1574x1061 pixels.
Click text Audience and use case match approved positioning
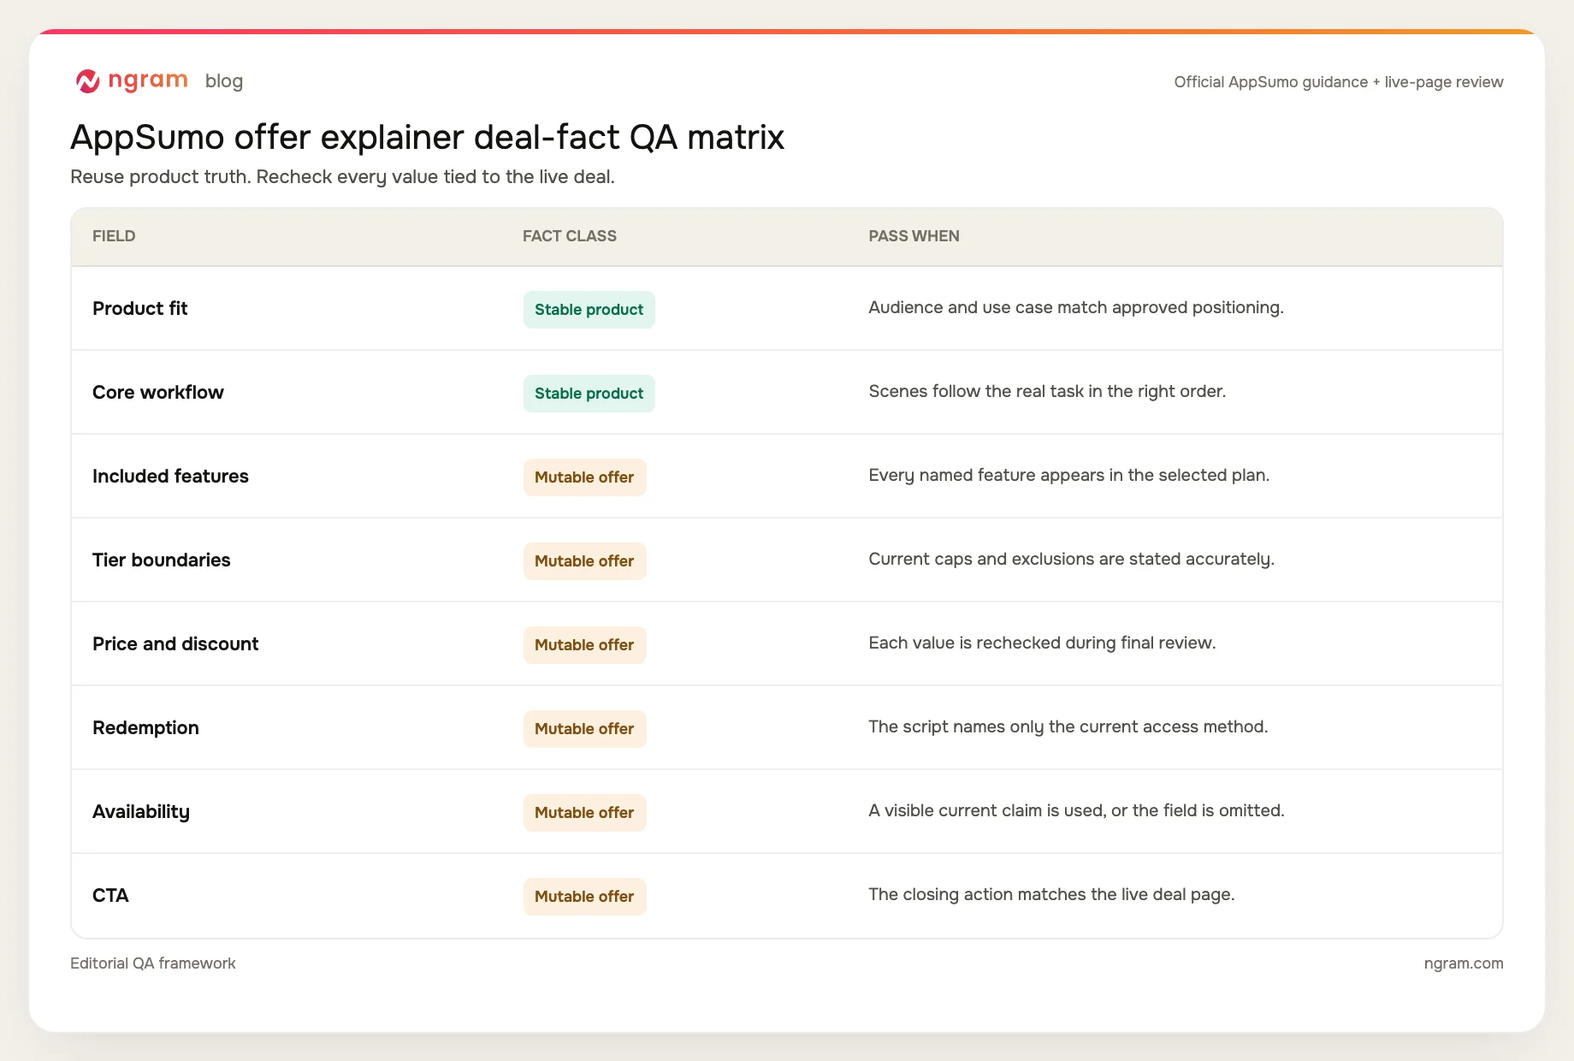click(1076, 308)
